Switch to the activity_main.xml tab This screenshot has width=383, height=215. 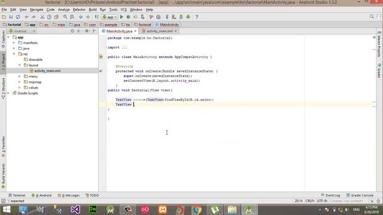coord(159,31)
